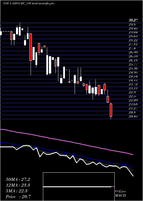The image size is (143, 201).
Task: Click the 26.59 price axis label
Action: (x=133, y=56)
